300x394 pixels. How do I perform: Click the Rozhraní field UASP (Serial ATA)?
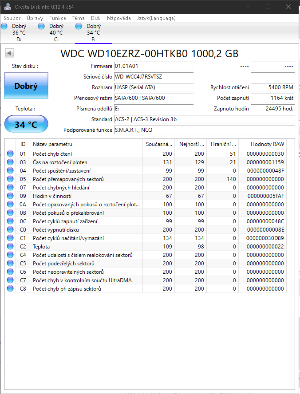(x=154, y=87)
